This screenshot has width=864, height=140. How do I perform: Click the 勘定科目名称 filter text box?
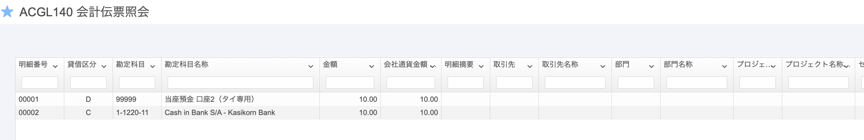pos(240,82)
